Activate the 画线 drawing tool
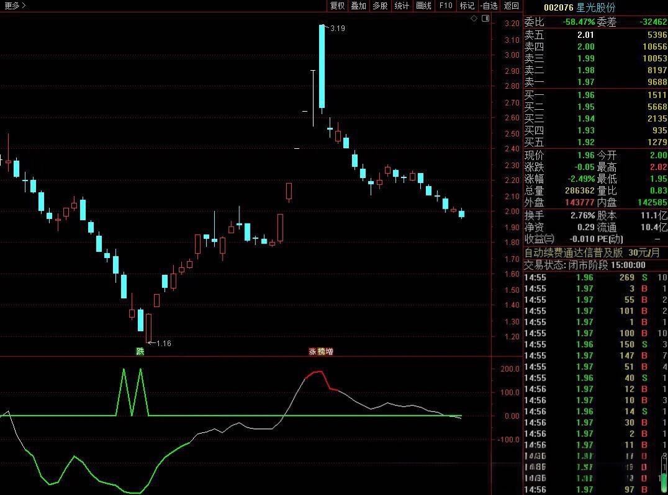 (x=423, y=6)
